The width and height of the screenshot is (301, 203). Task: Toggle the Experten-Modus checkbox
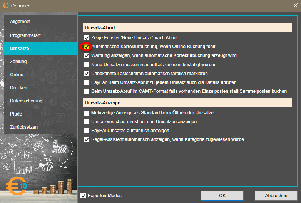(x=83, y=196)
